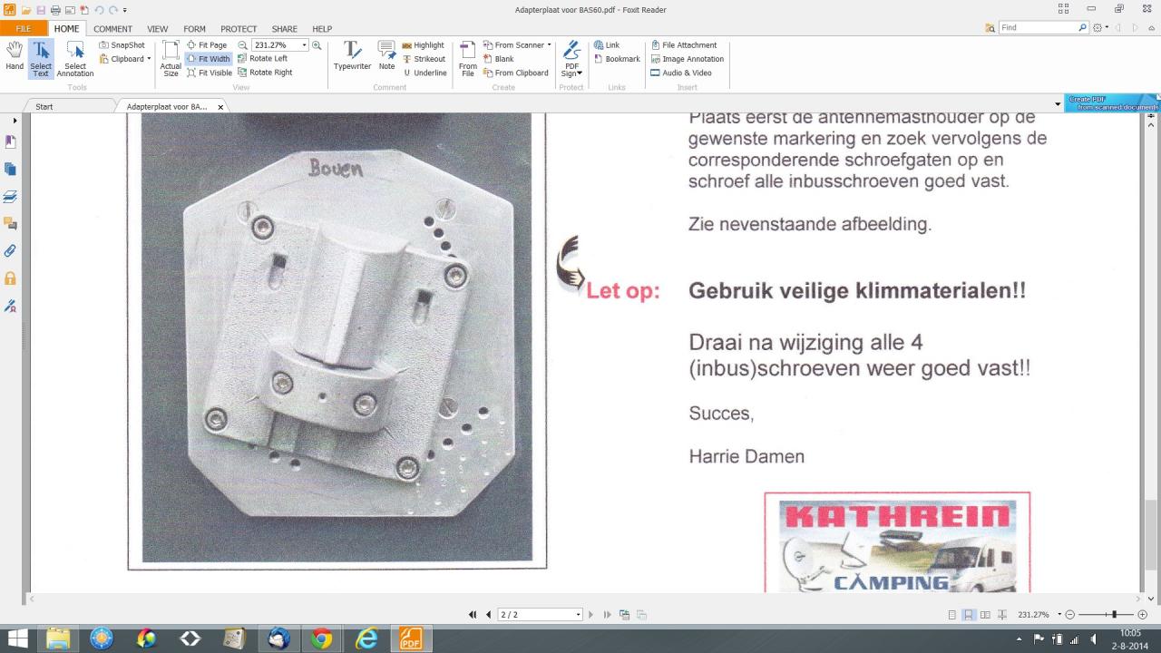Open the Attachments paperclip panel
This screenshot has width=1161, height=653.
point(11,251)
